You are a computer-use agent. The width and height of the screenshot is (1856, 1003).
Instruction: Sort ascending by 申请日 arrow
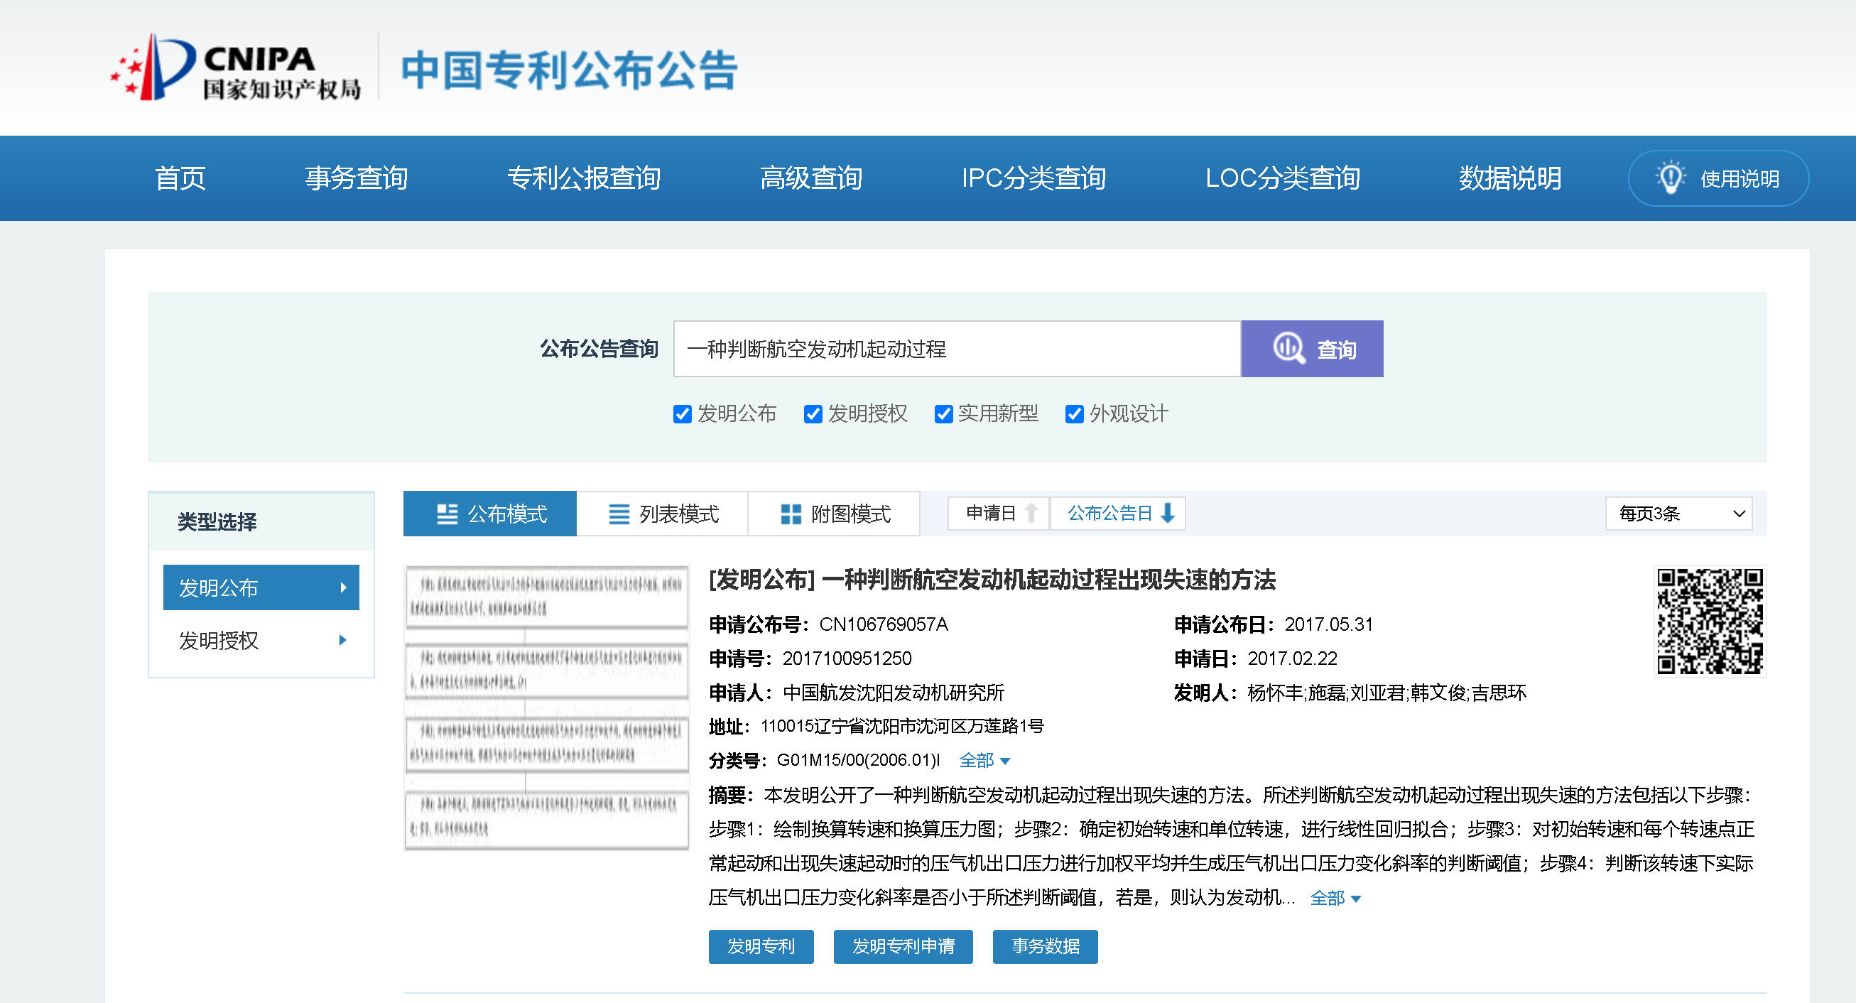pos(1031,513)
